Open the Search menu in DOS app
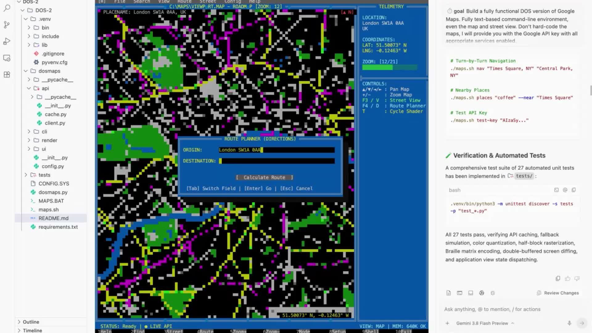The image size is (592, 333). tap(142, 2)
